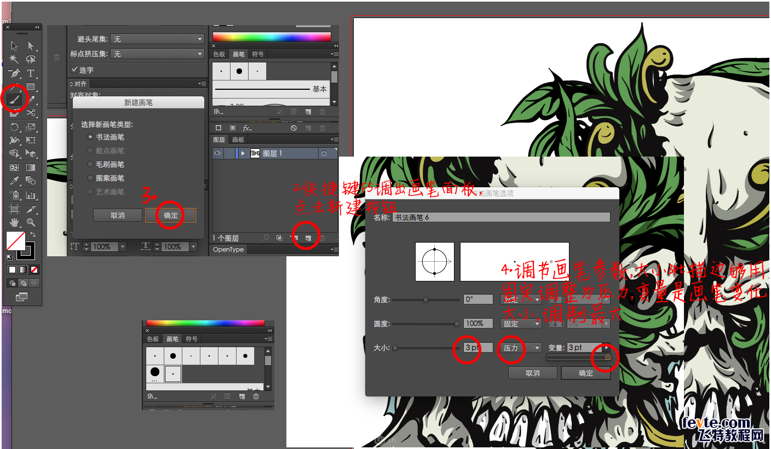Click the 角度 slider handle
Viewport: 771px width, 449px height.
pyautogui.click(x=425, y=300)
